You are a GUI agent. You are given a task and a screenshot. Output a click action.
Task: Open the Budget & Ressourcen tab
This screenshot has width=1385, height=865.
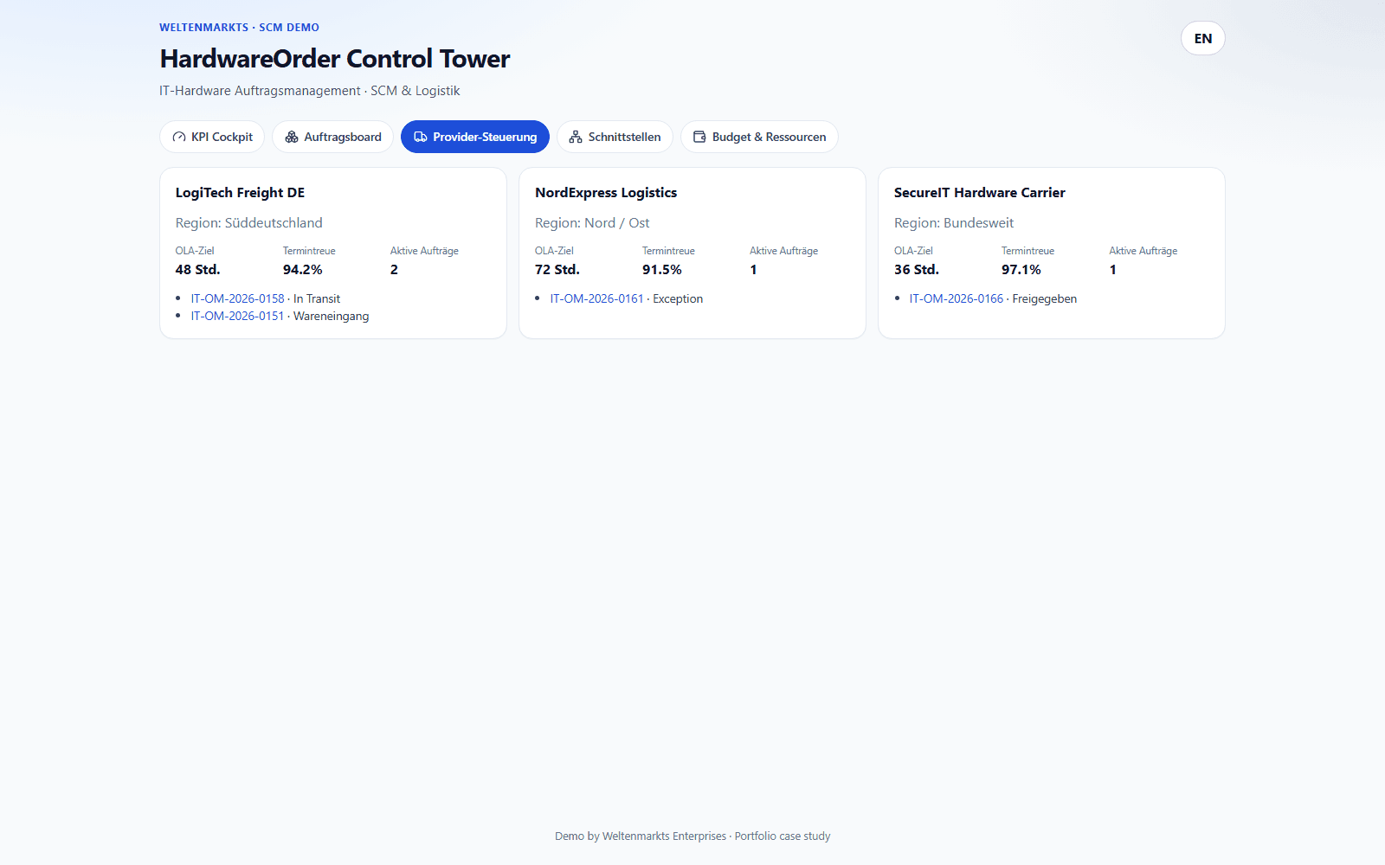click(x=759, y=137)
